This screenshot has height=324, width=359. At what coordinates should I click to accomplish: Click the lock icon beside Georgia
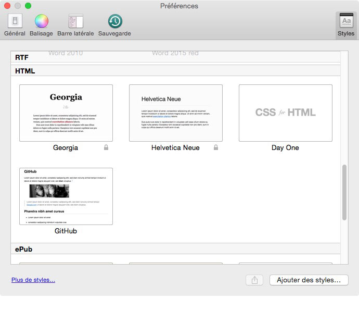106,147
